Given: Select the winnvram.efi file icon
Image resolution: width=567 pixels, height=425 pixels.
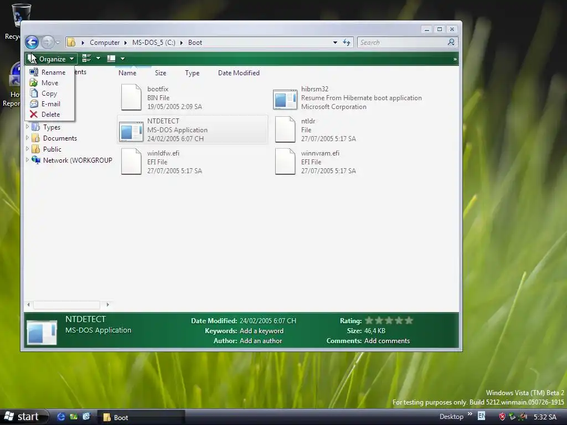Looking at the screenshot, I should click(285, 162).
